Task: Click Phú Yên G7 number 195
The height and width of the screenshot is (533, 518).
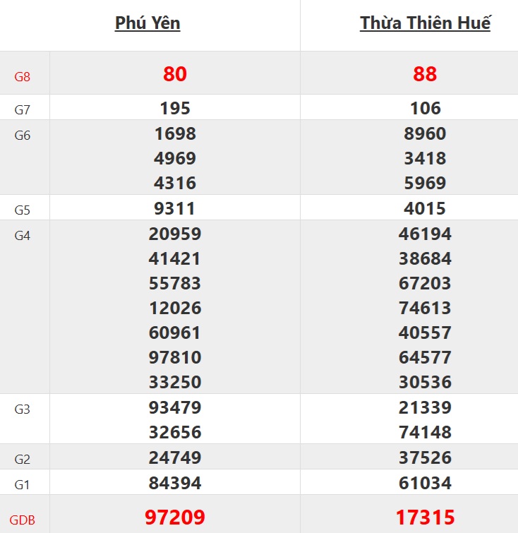Action: [175, 108]
